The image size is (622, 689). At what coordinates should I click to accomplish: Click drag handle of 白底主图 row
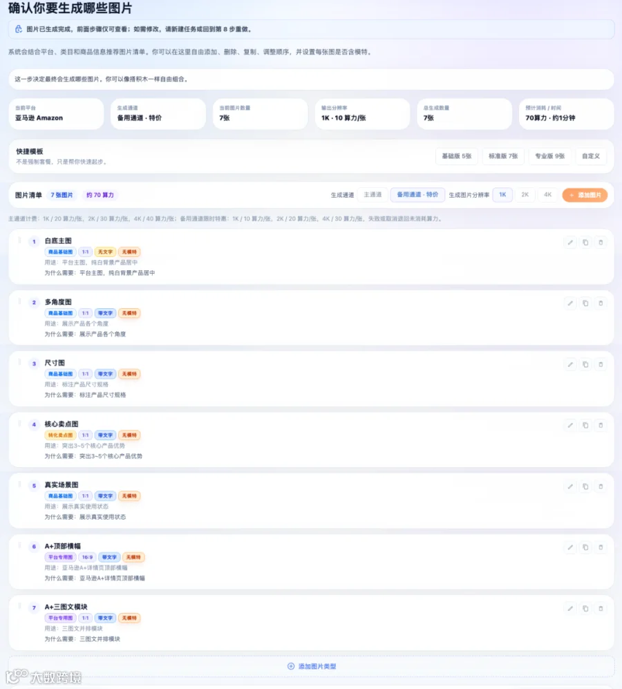coord(19,240)
